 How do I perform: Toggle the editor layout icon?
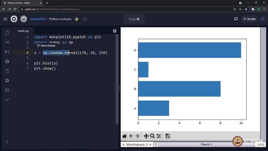tap(115, 31)
